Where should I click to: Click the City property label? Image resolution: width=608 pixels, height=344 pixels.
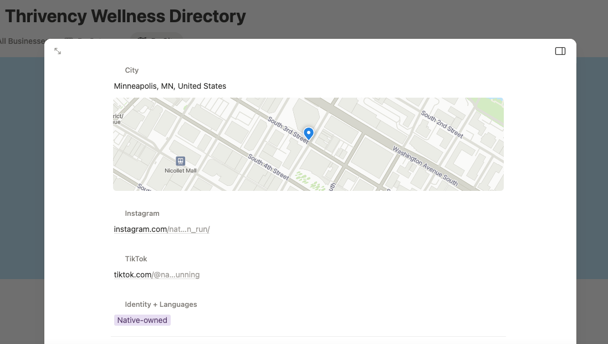[x=132, y=70]
